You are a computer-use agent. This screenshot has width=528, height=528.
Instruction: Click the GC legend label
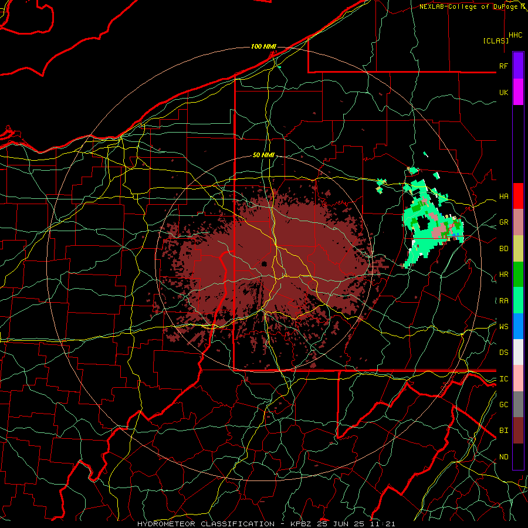503,405
